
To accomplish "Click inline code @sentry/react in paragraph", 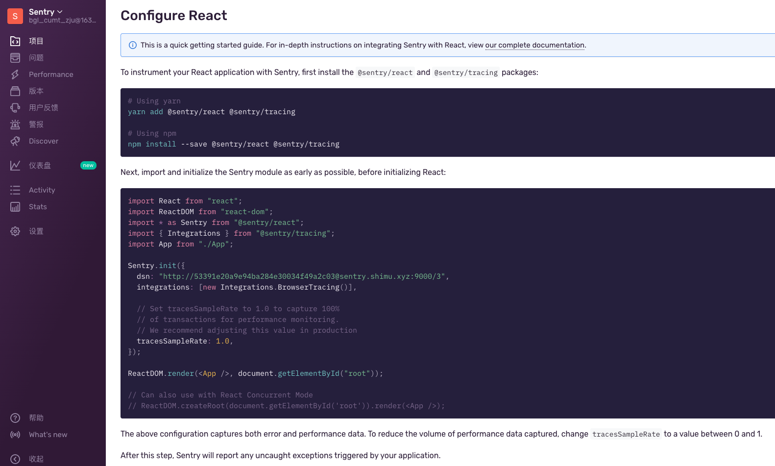I will (x=385, y=73).
